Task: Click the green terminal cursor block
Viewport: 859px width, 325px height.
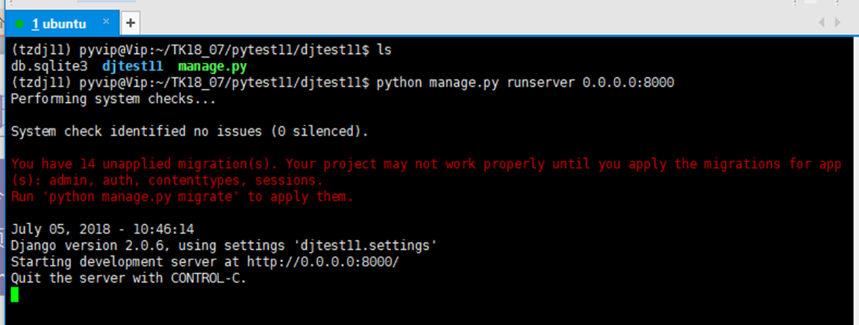Action: (15, 295)
